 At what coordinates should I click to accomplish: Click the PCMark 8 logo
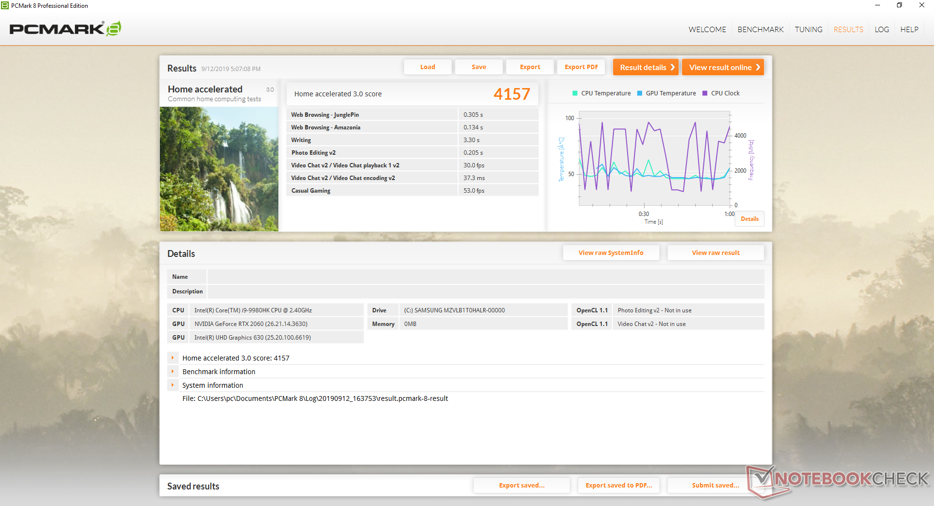65,29
